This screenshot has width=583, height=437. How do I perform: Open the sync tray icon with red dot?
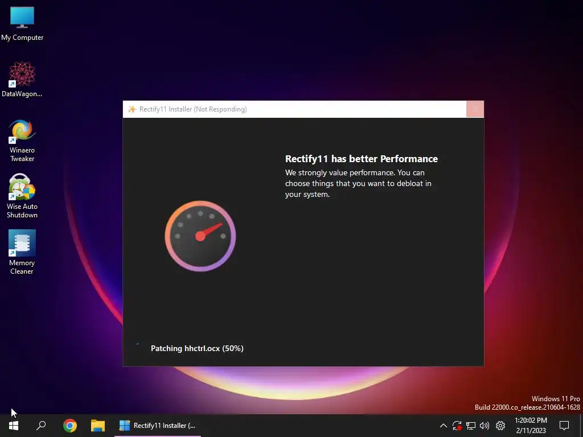click(x=457, y=426)
